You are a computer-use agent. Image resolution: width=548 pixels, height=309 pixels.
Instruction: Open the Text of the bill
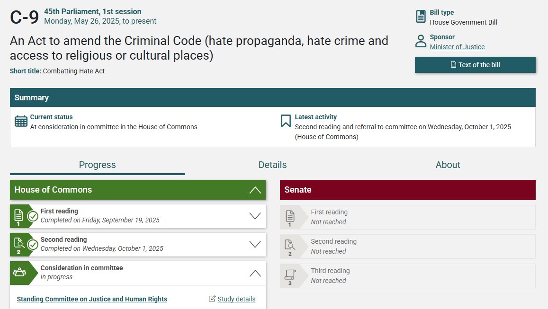[x=475, y=65]
